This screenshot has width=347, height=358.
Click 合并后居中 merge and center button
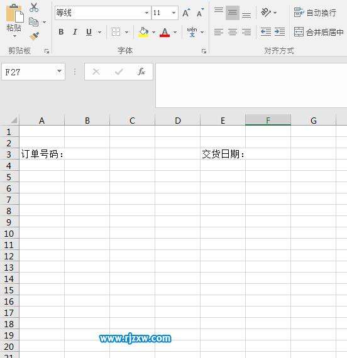point(319,32)
